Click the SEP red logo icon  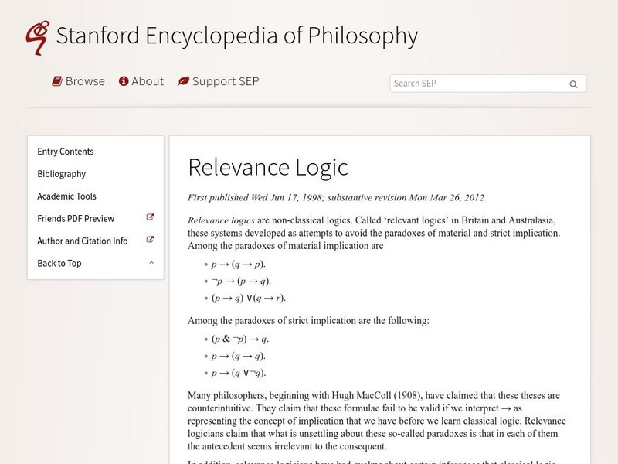(x=37, y=38)
